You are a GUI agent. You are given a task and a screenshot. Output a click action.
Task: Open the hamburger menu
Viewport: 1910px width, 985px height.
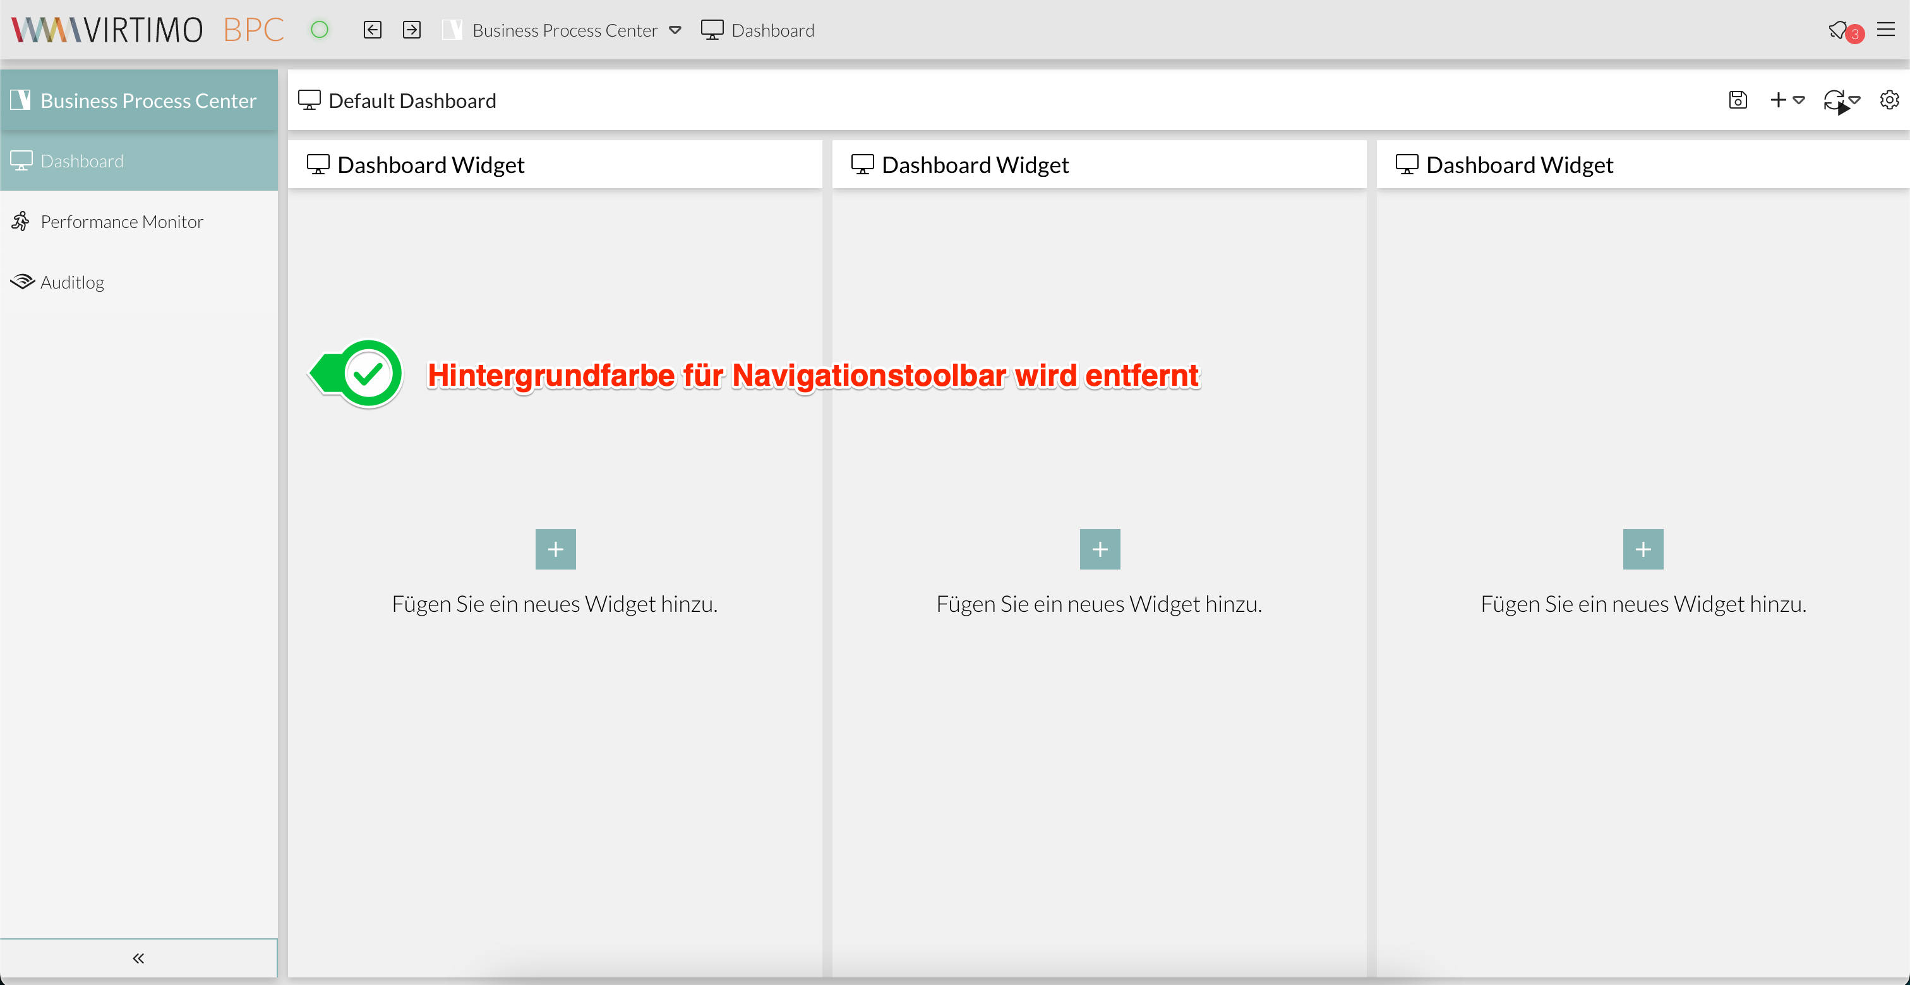tap(1887, 30)
